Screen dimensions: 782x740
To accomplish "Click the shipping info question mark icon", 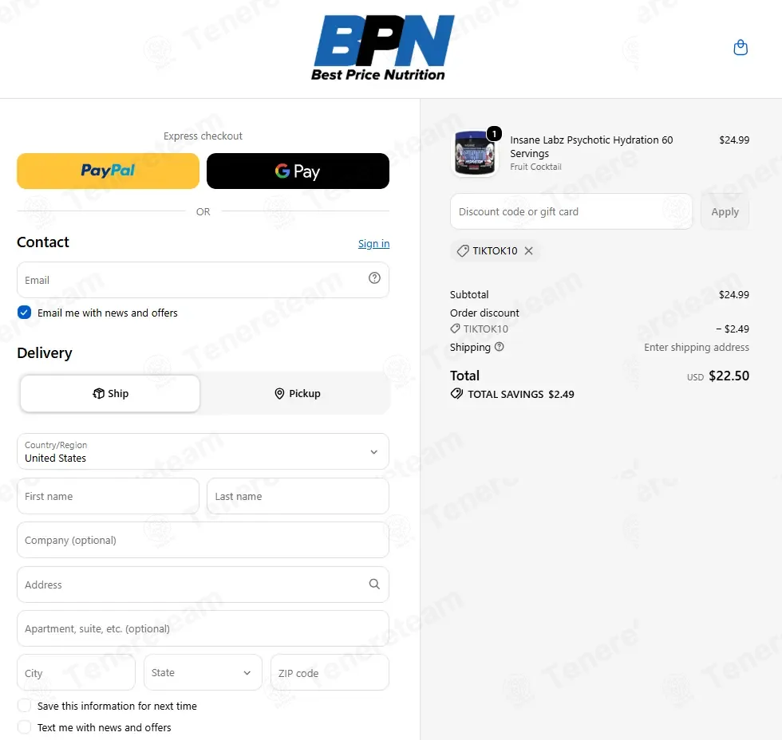I will pyautogui.click(x=499, y=347).
